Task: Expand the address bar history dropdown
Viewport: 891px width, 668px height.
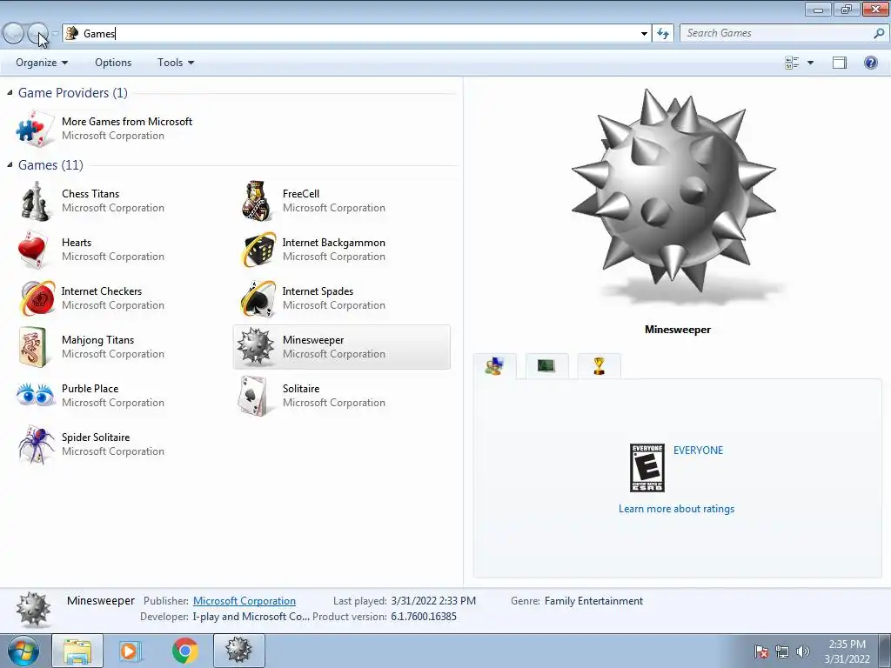Action: pyautogui.click(x=644, y=34)
